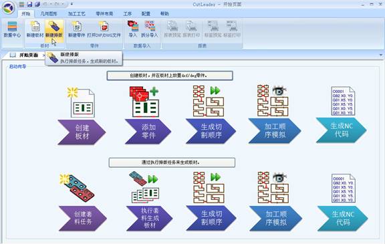Click the CutLeader application logo button
The height and width of the screenshot is (244, 385).
[x=9, y=8]
